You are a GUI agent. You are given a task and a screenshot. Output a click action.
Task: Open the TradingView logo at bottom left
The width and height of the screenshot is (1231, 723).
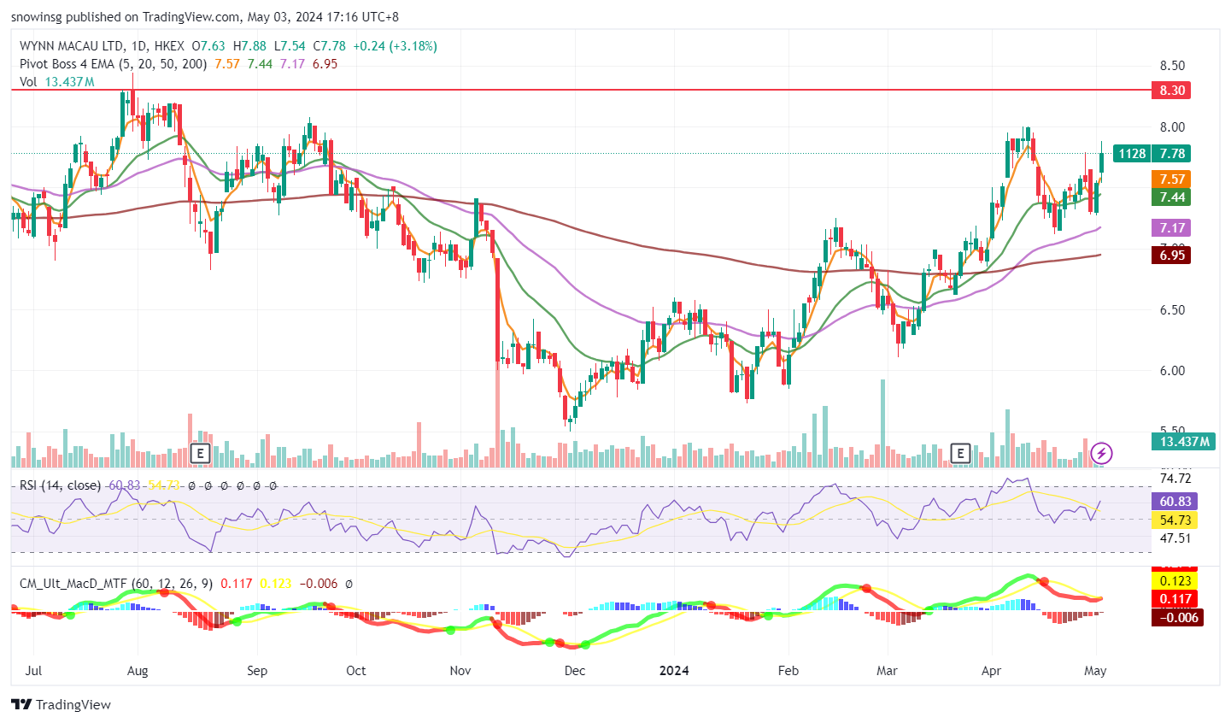(x=62, y=705)
